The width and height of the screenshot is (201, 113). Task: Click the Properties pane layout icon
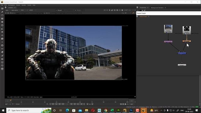tap(138, 8)
